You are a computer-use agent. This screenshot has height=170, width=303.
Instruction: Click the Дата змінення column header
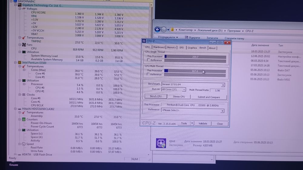click(x=260, y=45)
